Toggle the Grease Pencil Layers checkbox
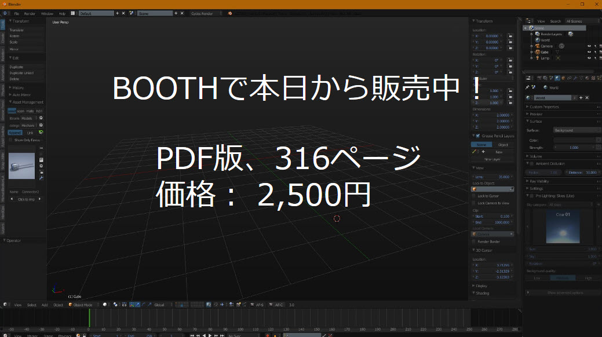 (478, 136)
